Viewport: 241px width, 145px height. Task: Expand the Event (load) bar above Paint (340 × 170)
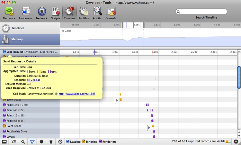(x=117, y=100)
